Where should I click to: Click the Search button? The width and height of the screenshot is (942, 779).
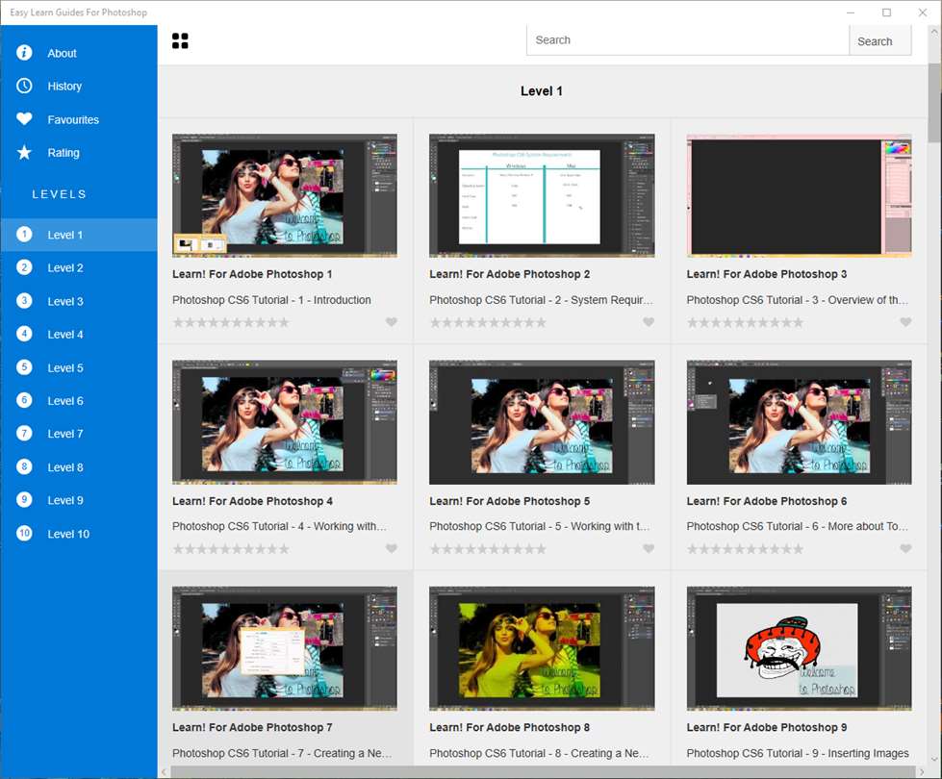pyautogui.click(x=879, y=40)
